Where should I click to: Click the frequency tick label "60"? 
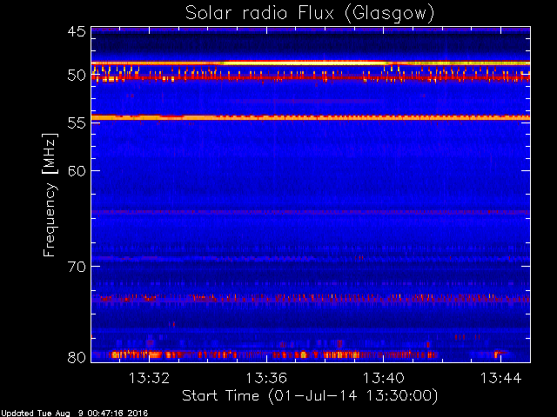(77, 171)
